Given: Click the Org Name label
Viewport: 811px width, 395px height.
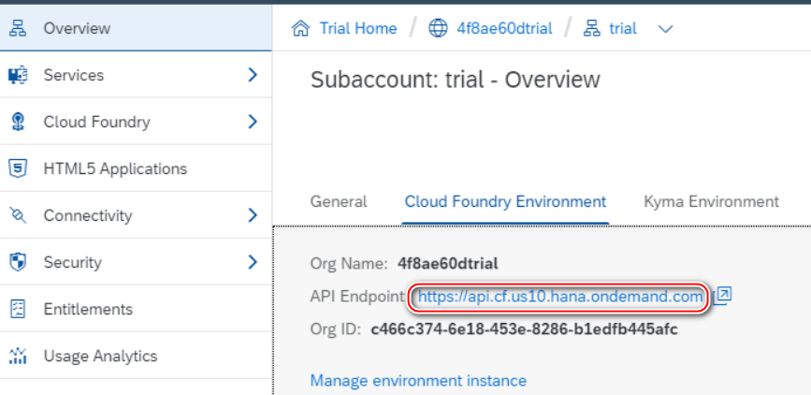Looking at the screenshot, I should point(349,264).
